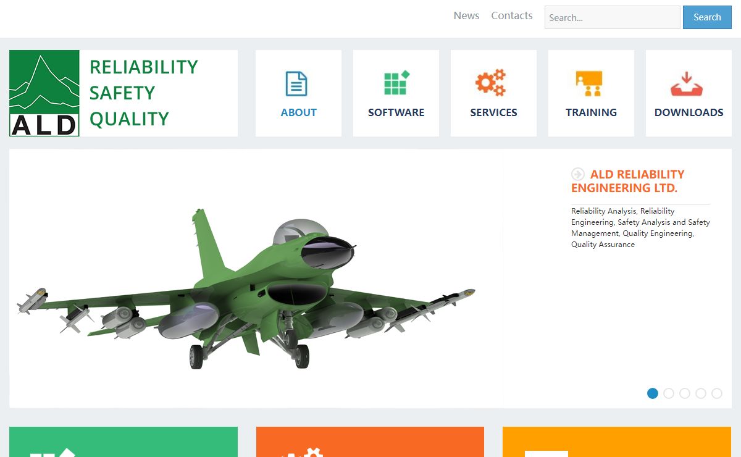Open ALD Reliability Engineering Ltd. heading link

coord(628,181)
